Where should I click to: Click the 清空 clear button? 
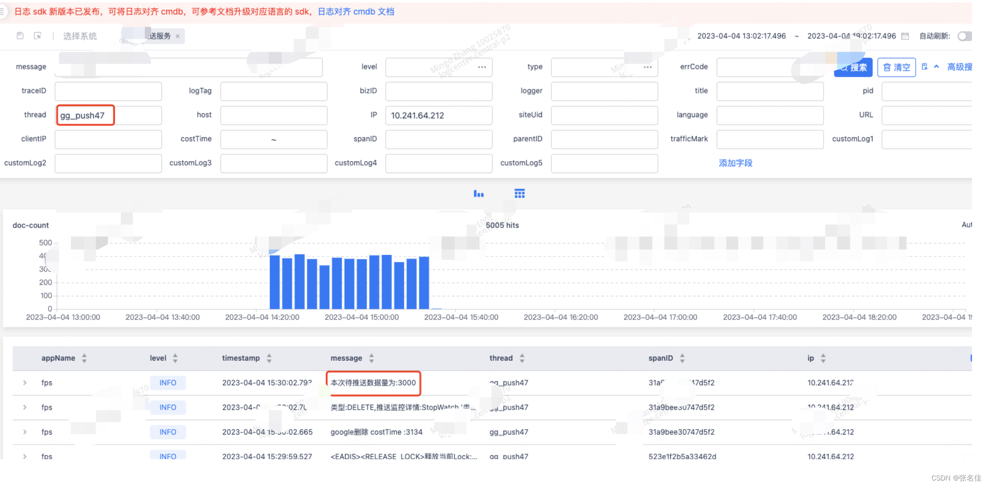(897, 67)
